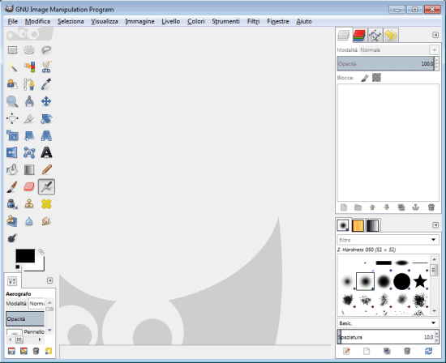This screenshot has width=446, height=363.
Task: Activate the Scissors Select tool
Action: pyautogui.click(x=46, y=67)
